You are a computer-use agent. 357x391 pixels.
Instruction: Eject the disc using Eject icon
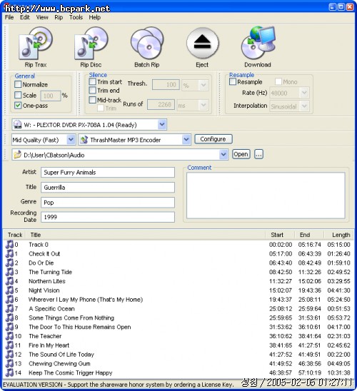[202, 43]
